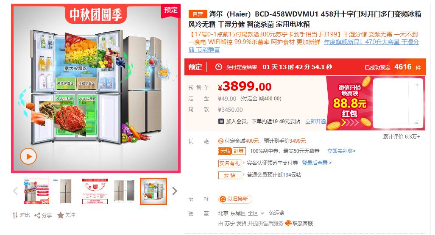The width and height of the screenshot is (435, 235).
Task: Show previous product thumbnails with left arrow
Action: click(15, 191)
